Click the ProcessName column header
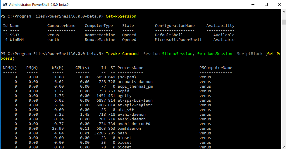Image resolution: width=286 pixels, height=149 pixels. [x=130, y=68]
